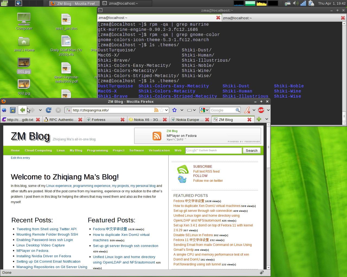Open the URL bar history dropdown arrow
The width and height of the screenshot is (347, 277).
[166, 110]
